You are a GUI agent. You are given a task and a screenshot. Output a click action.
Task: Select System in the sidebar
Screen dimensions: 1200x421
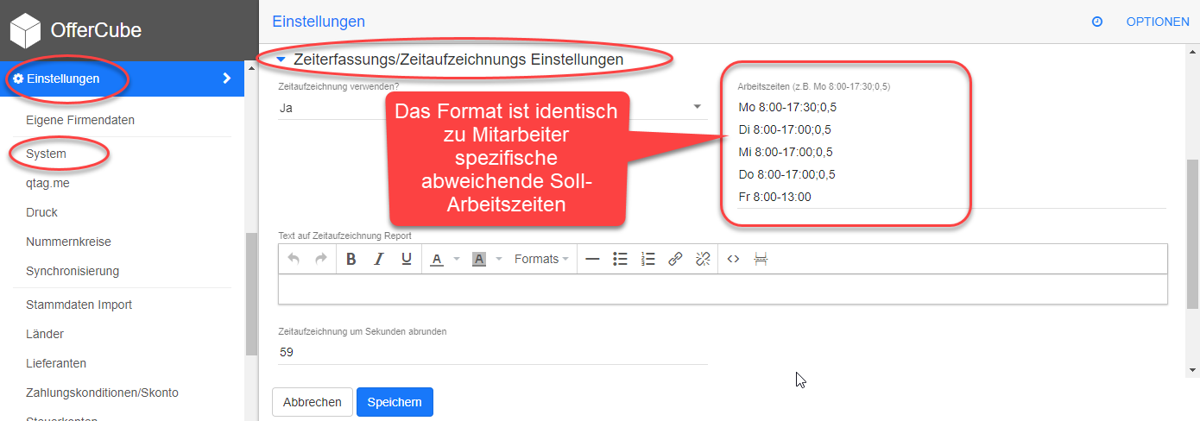point(47,154)
